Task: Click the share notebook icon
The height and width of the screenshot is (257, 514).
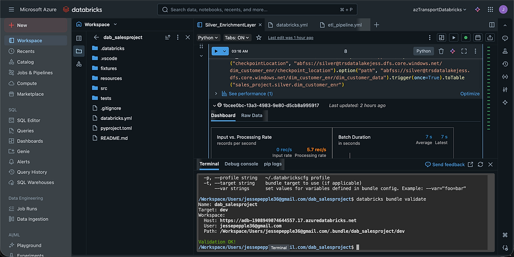Action: [x=490, y=38]
